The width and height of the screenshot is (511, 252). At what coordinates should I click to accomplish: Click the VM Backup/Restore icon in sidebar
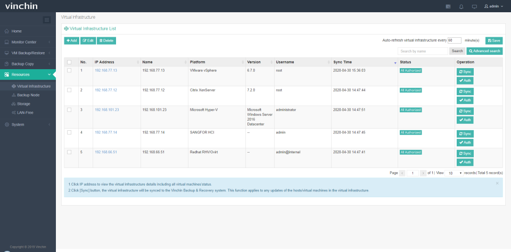(x=7, y=53)
